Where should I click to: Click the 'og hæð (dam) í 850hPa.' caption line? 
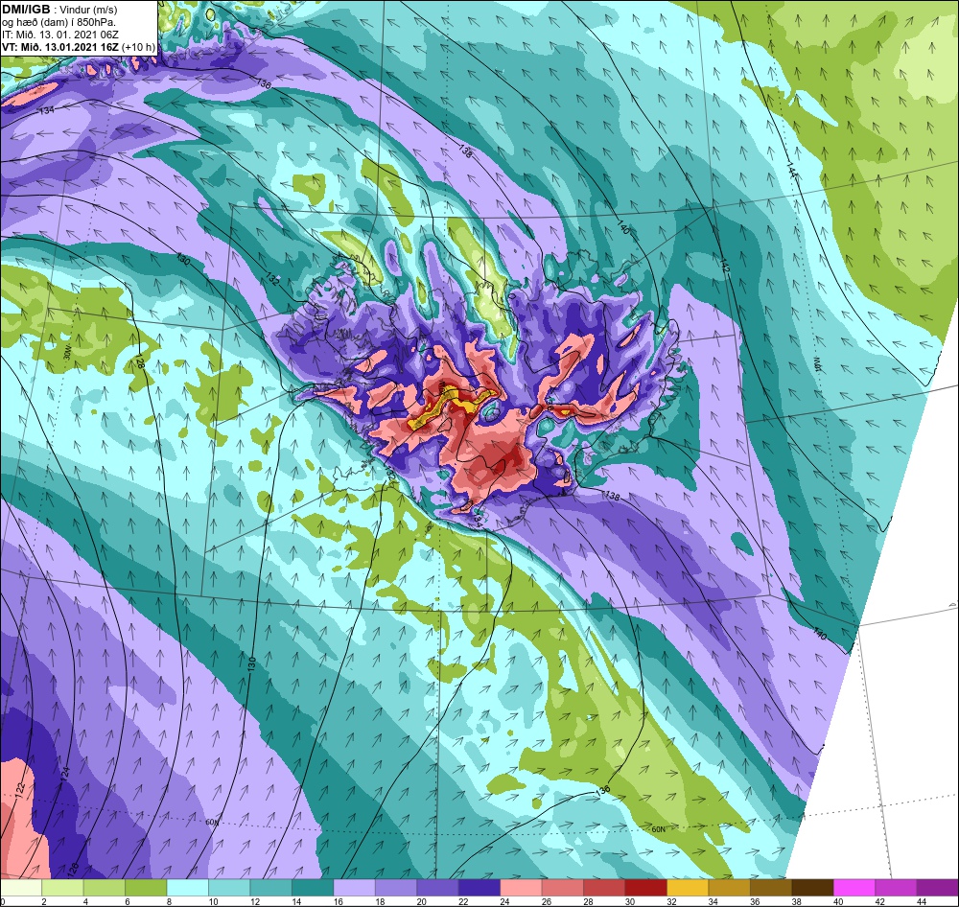click(59, 23)
